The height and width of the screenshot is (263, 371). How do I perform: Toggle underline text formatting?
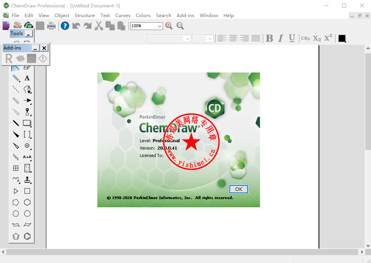point(292,38)
